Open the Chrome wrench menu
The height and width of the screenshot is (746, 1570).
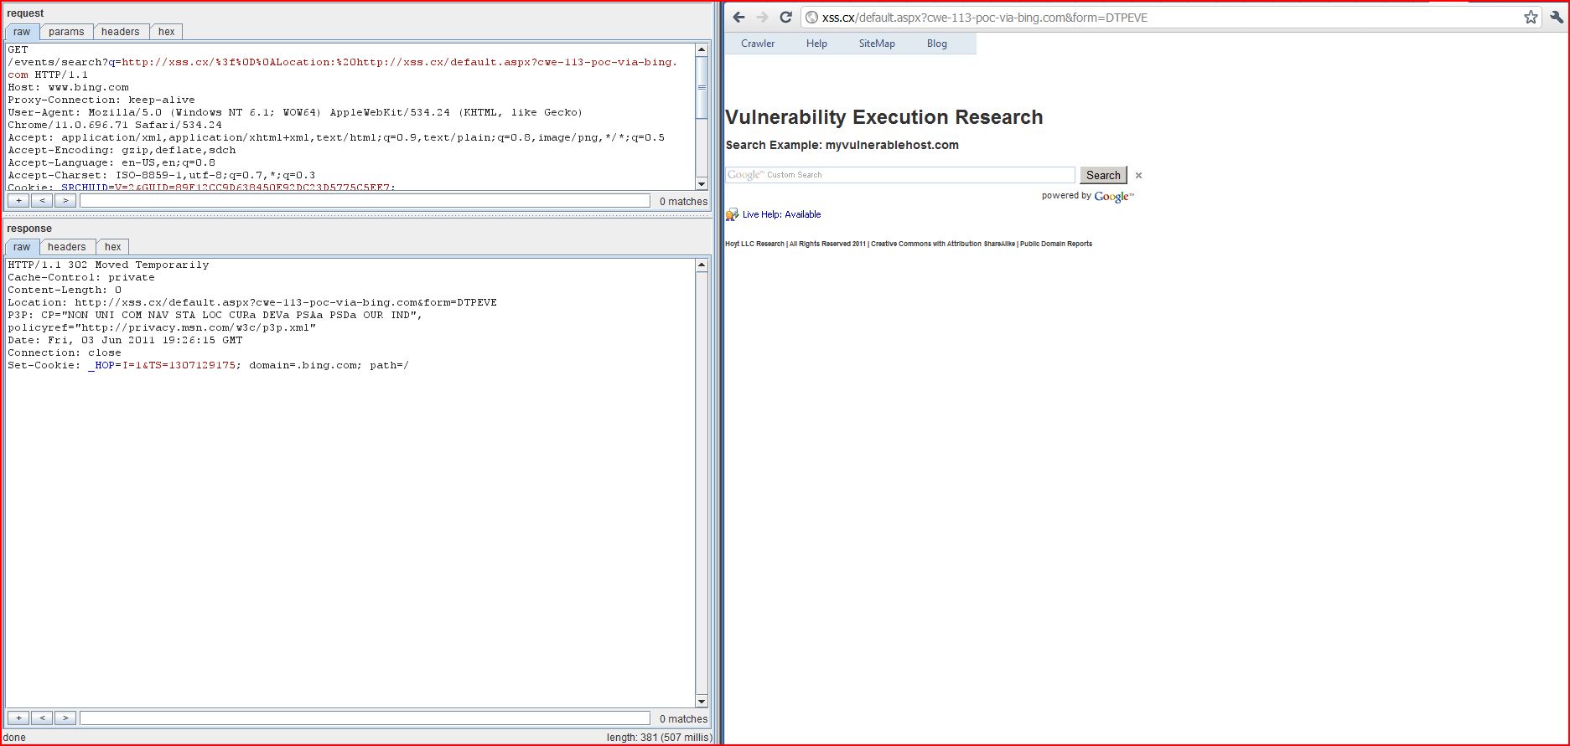coord(1557,17)
